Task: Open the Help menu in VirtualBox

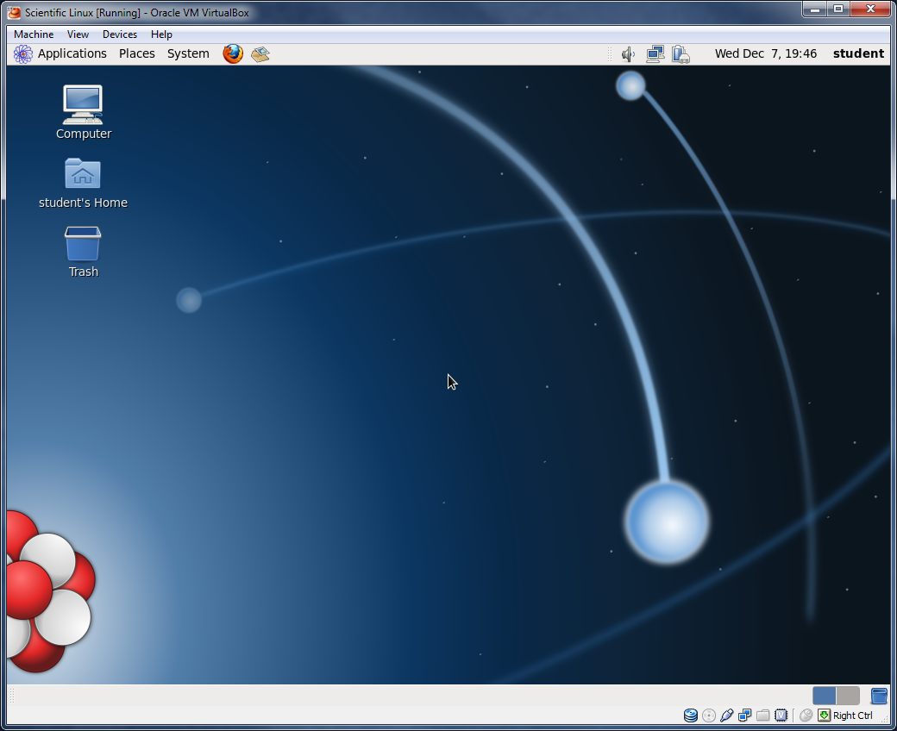Action: point(161,34)
